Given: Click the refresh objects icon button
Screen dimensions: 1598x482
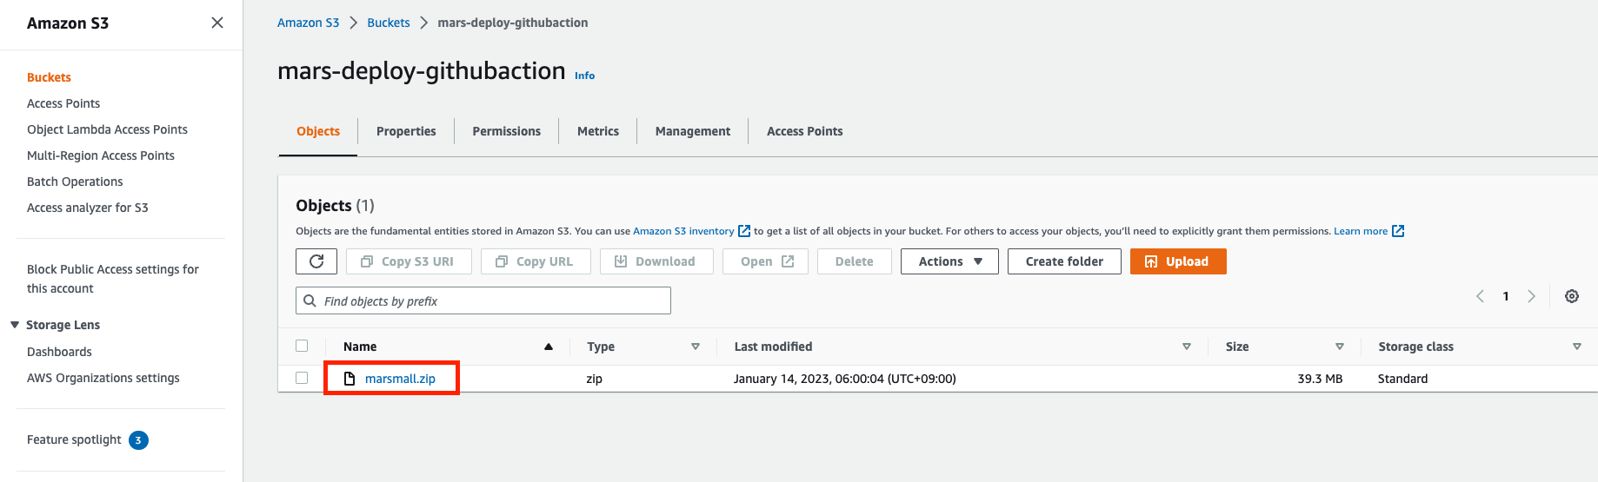Looking at the screenshot, I should click(x=316, y=261).
